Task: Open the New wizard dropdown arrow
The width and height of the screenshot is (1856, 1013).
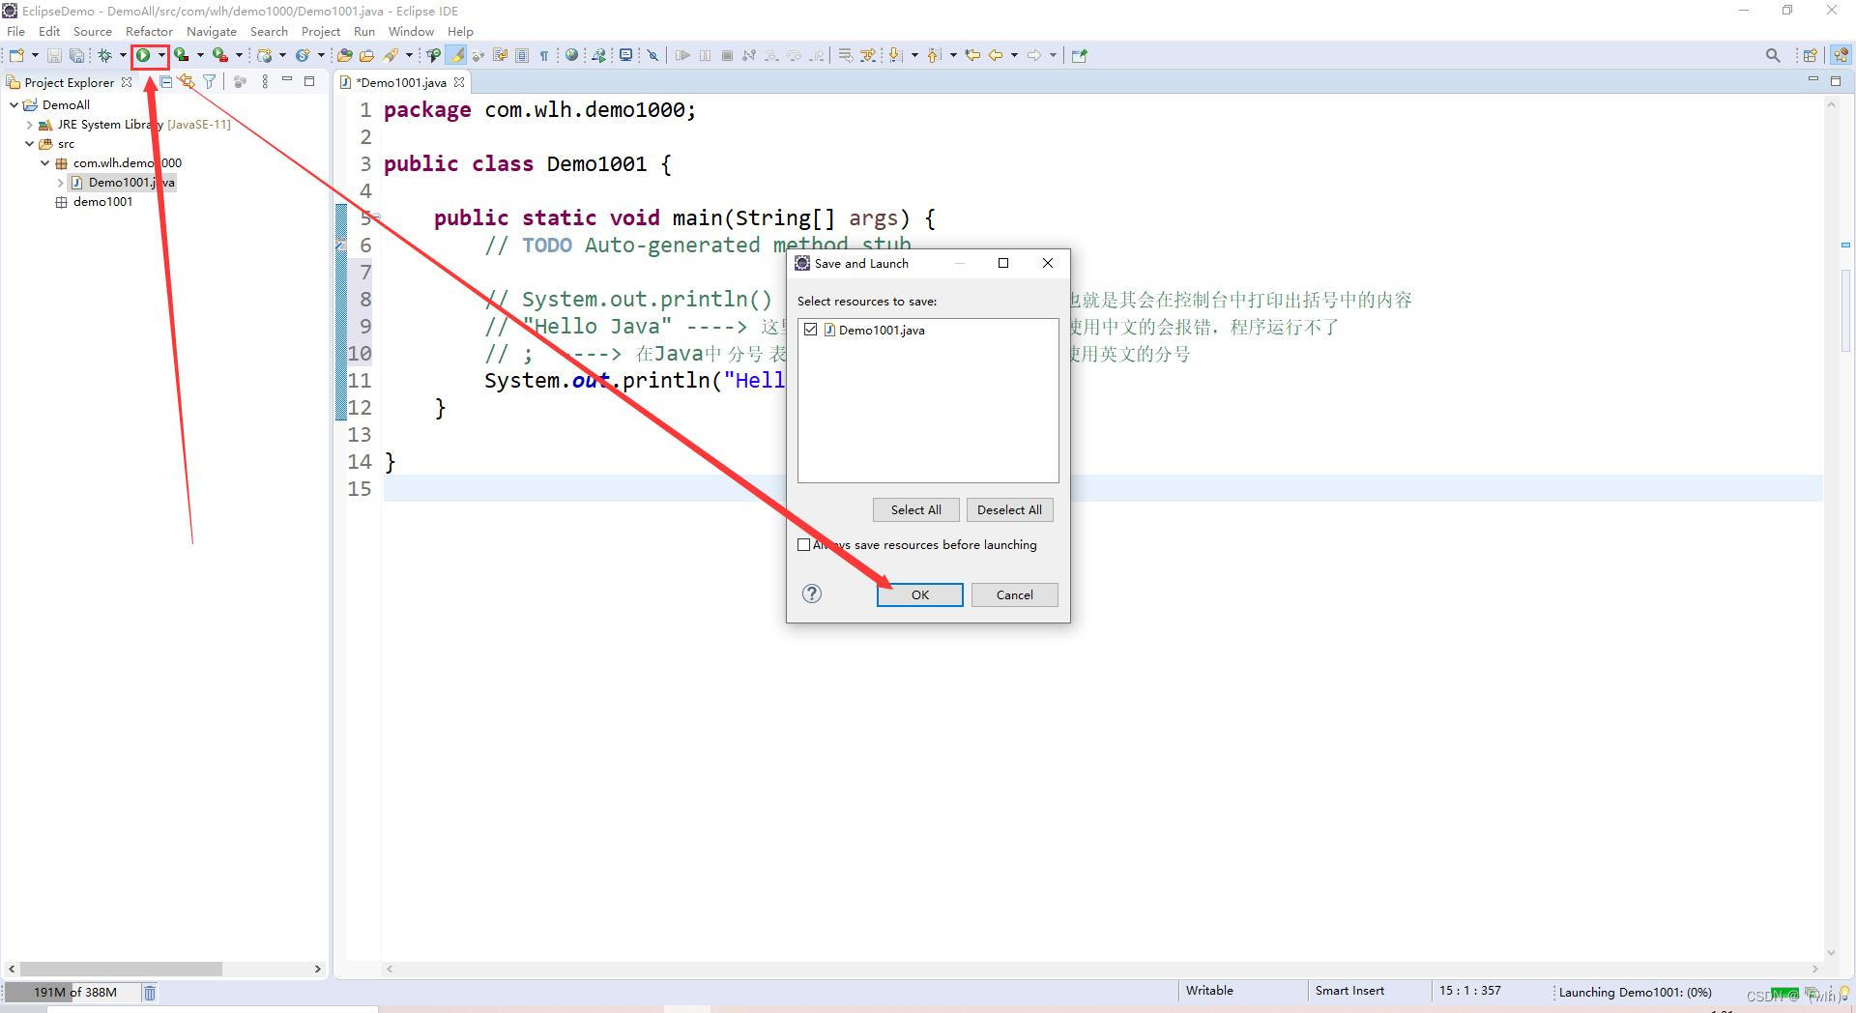Action: (35, 55)
